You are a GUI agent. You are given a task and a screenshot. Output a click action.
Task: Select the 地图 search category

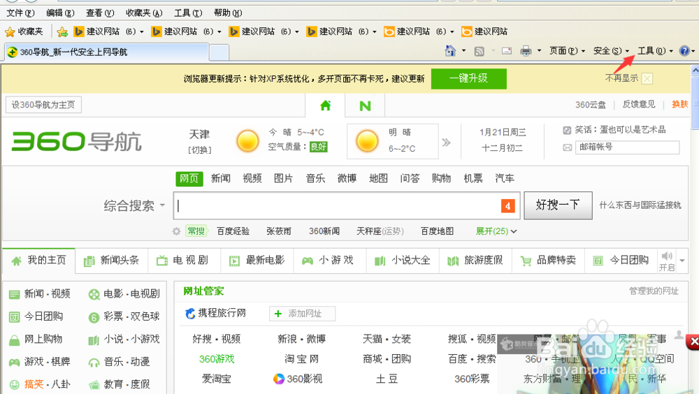378,179
